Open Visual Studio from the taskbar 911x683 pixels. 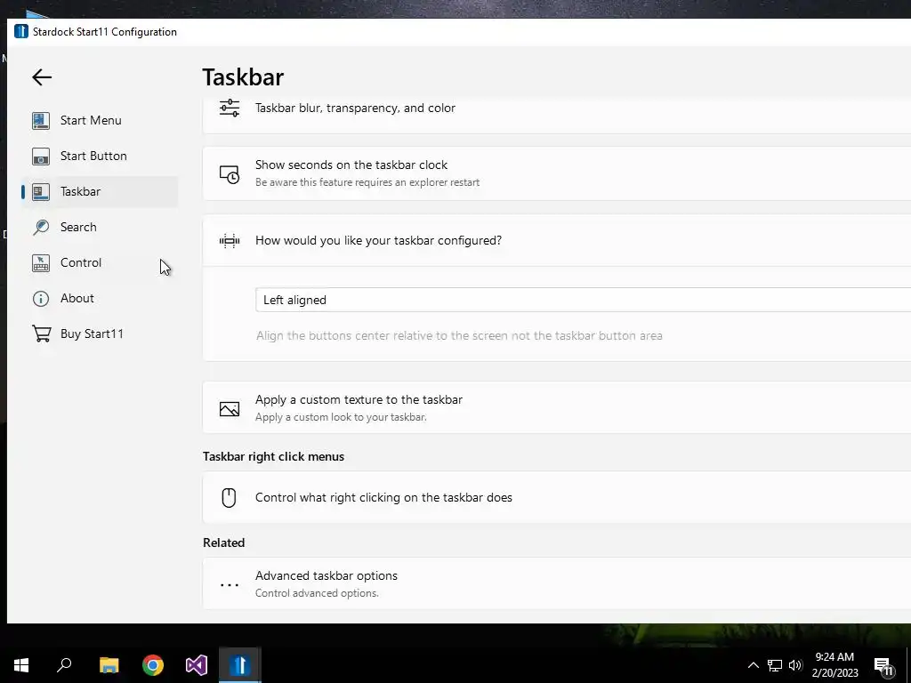click(197, 665)
